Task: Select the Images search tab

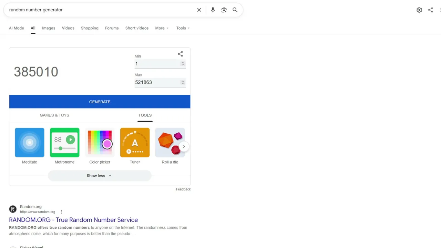Action: click(x=49, y=28)
